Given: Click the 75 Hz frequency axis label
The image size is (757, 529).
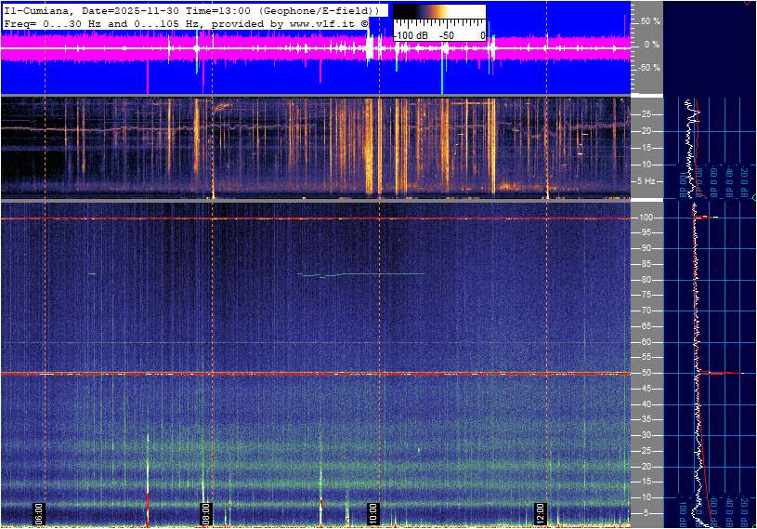Looking at the screenshot, I should [x=646, y=295].
